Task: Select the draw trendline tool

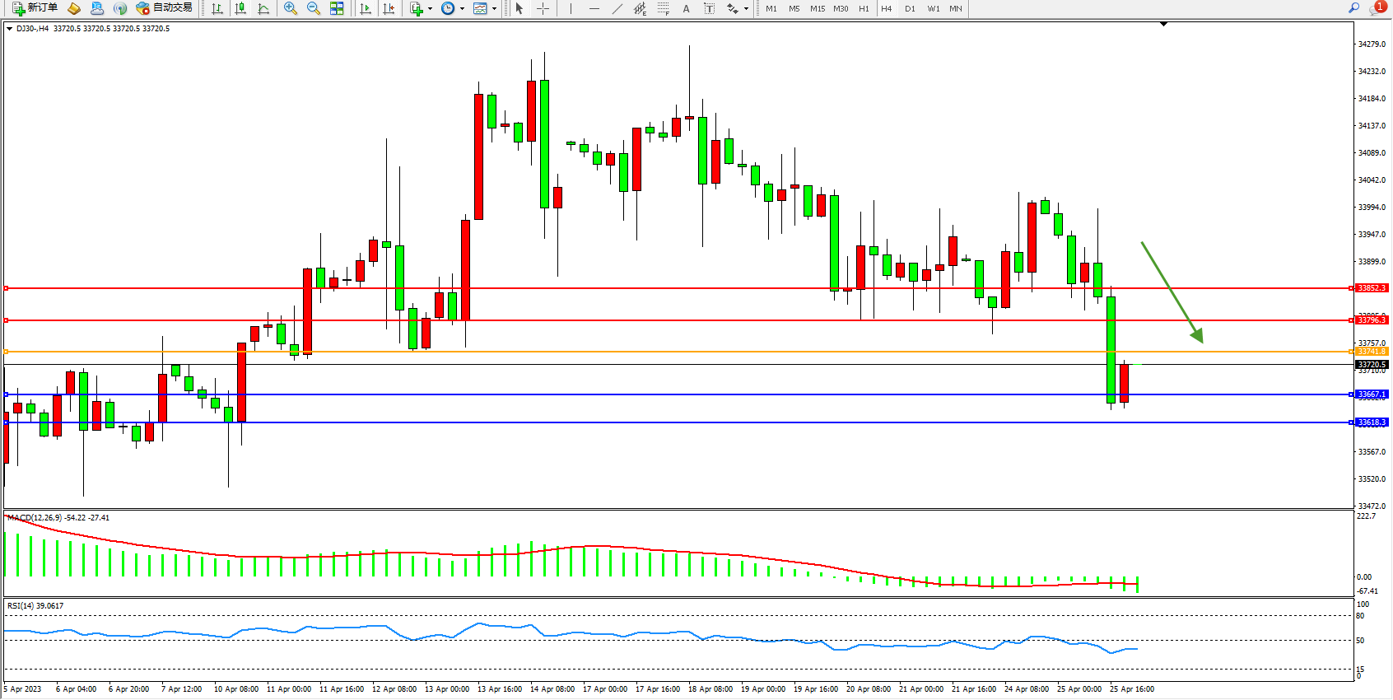Action: [x=617, y=8]
